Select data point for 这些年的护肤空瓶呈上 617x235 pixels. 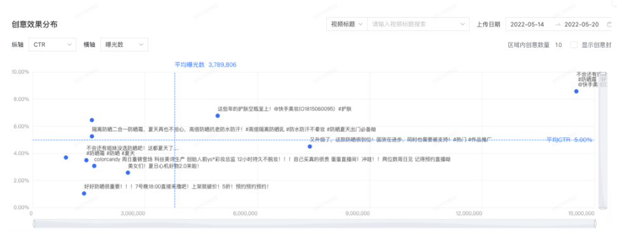[x=218, y=116]
